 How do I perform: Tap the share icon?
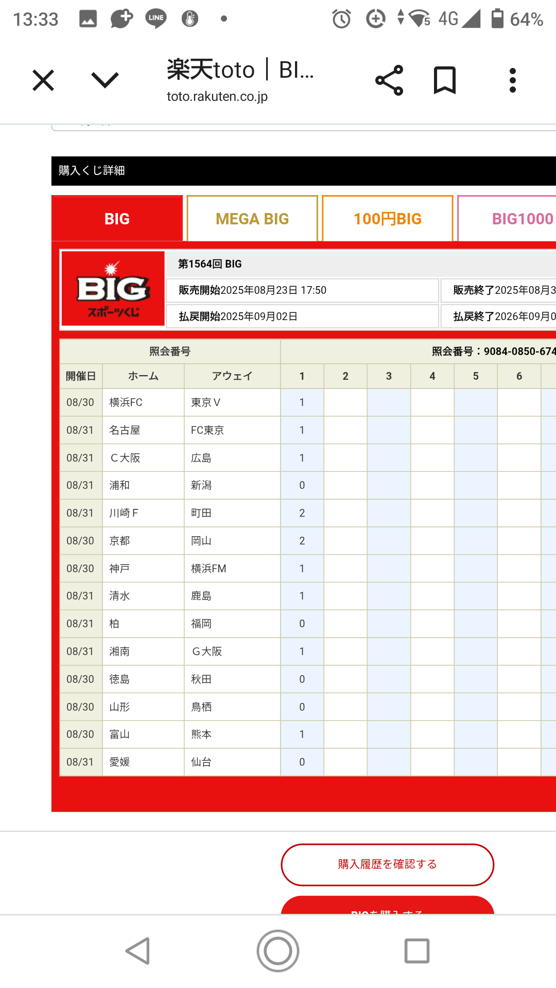pyautogui.click(x=389, y=80)
